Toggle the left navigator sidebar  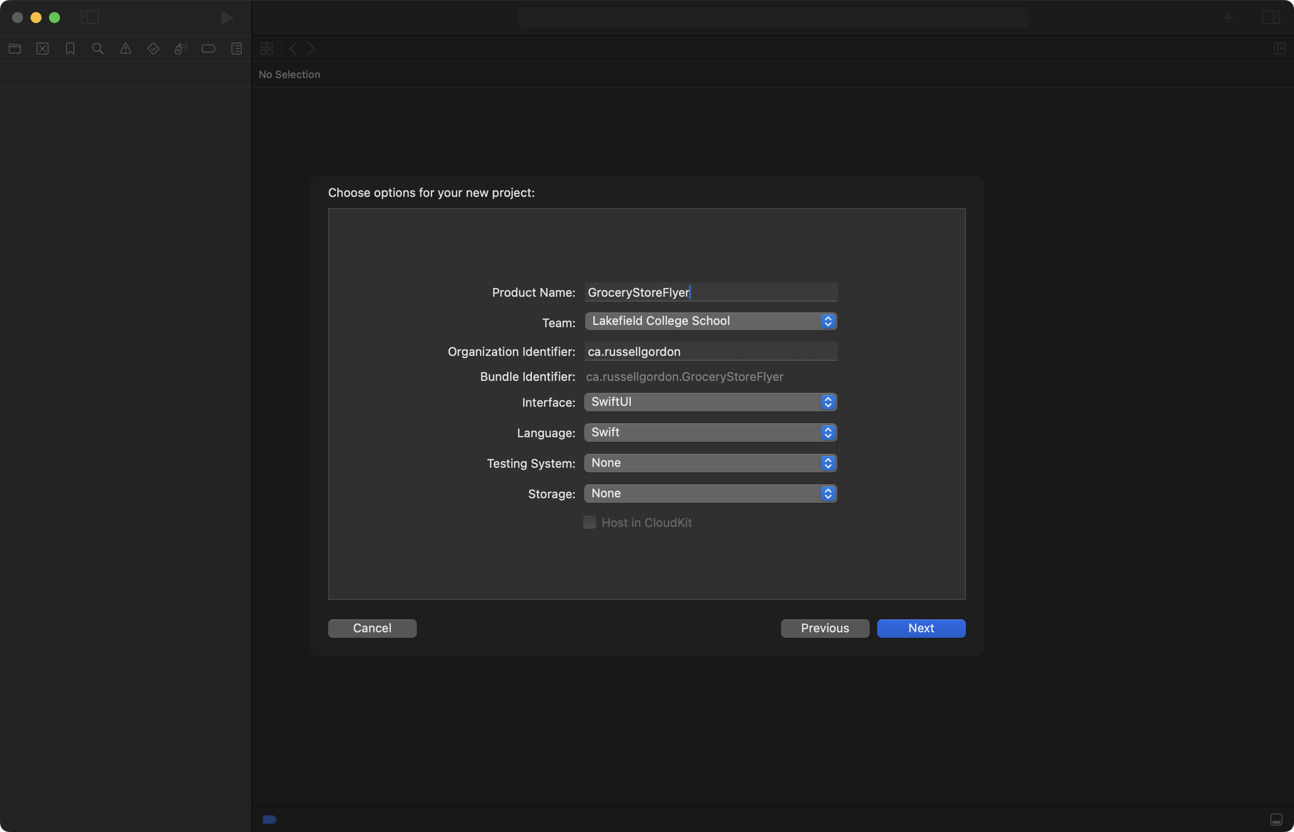pos(90,17)
